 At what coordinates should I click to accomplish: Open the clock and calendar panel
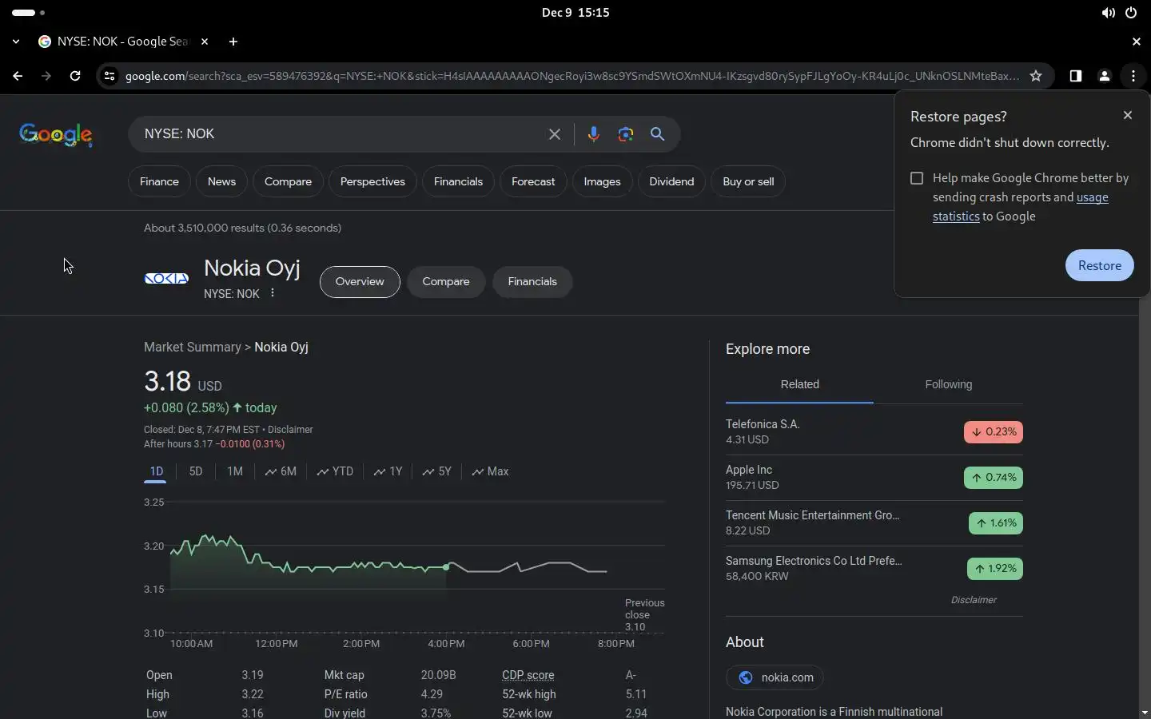[575, 13]
